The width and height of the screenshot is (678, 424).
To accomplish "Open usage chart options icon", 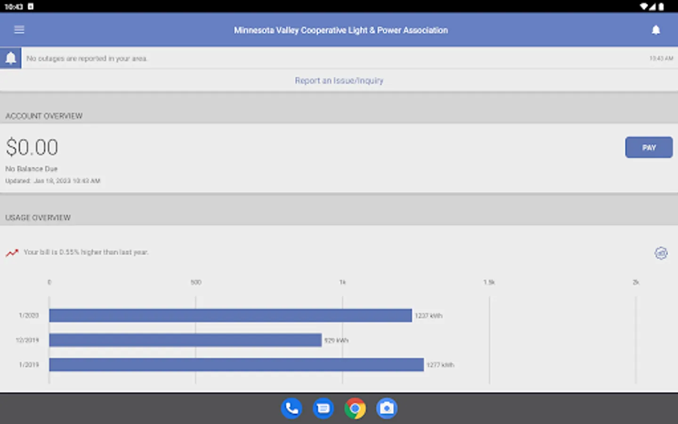I will (x=661, y=253).
